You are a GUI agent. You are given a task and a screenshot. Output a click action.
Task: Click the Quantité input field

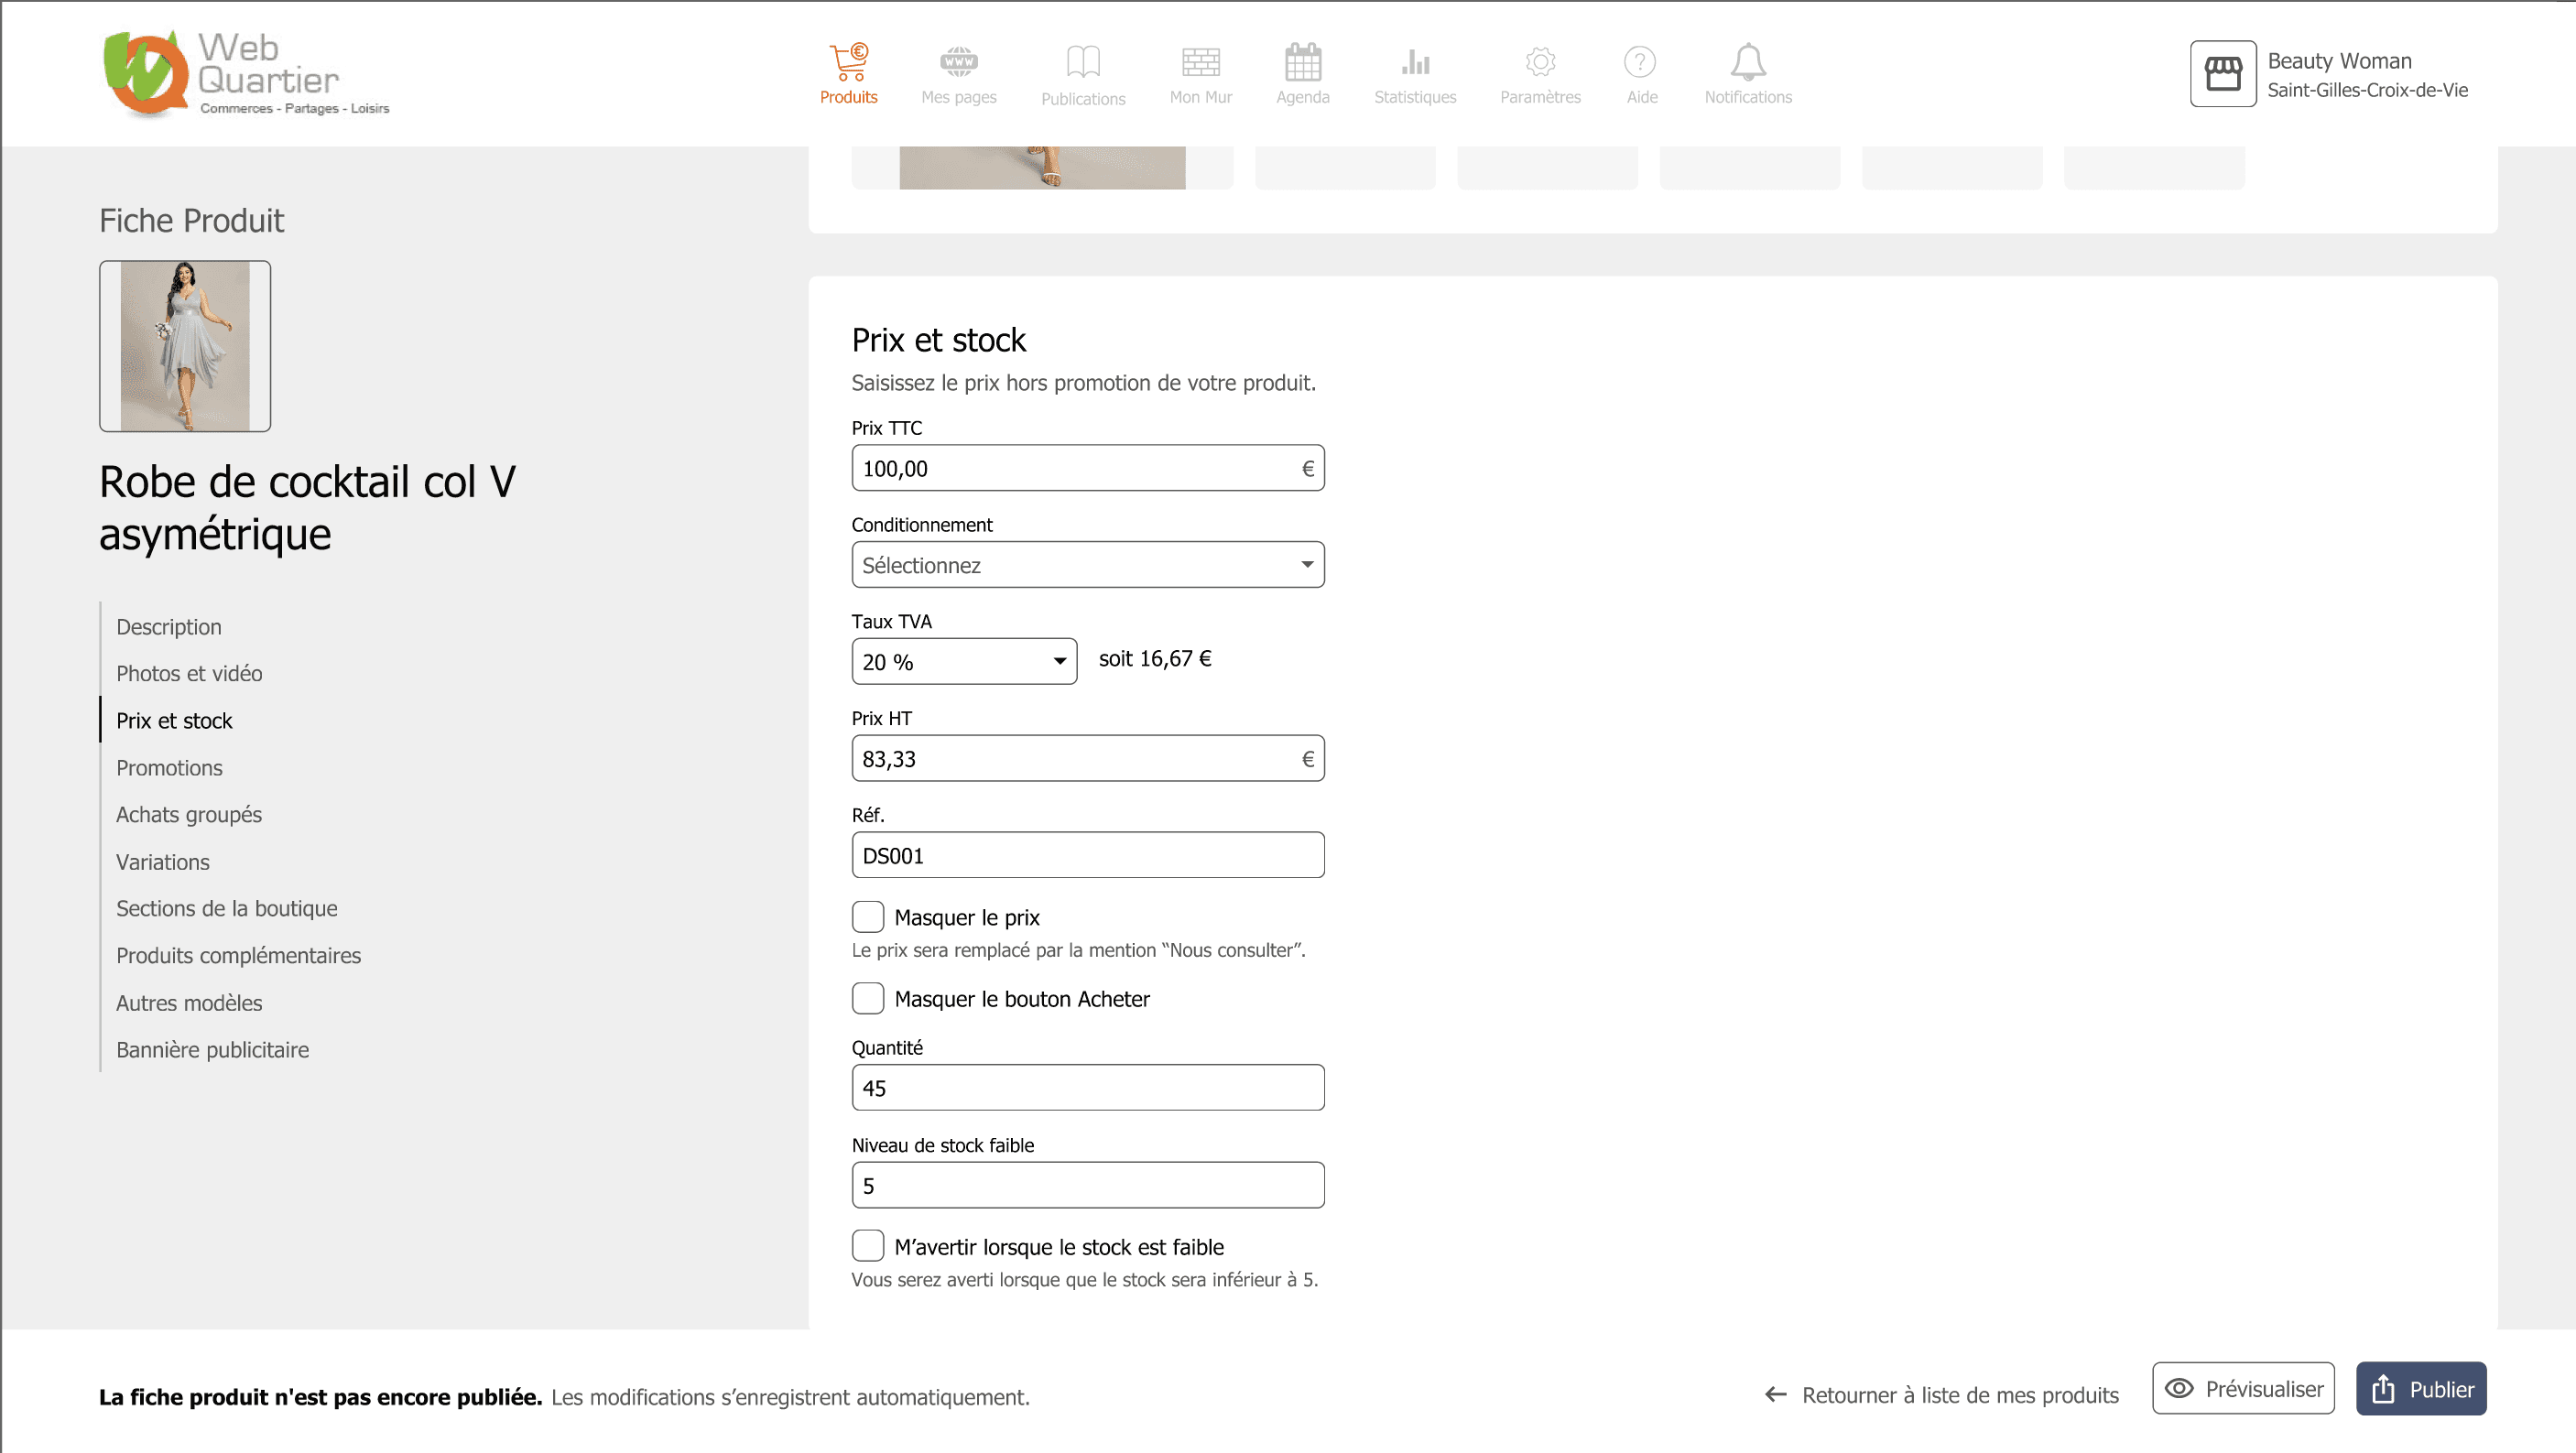click(1087, 1088)
